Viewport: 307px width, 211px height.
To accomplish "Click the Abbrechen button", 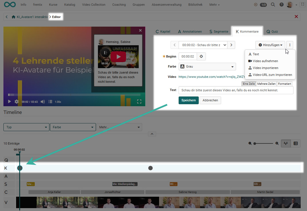I will click(x=210, y=100).
